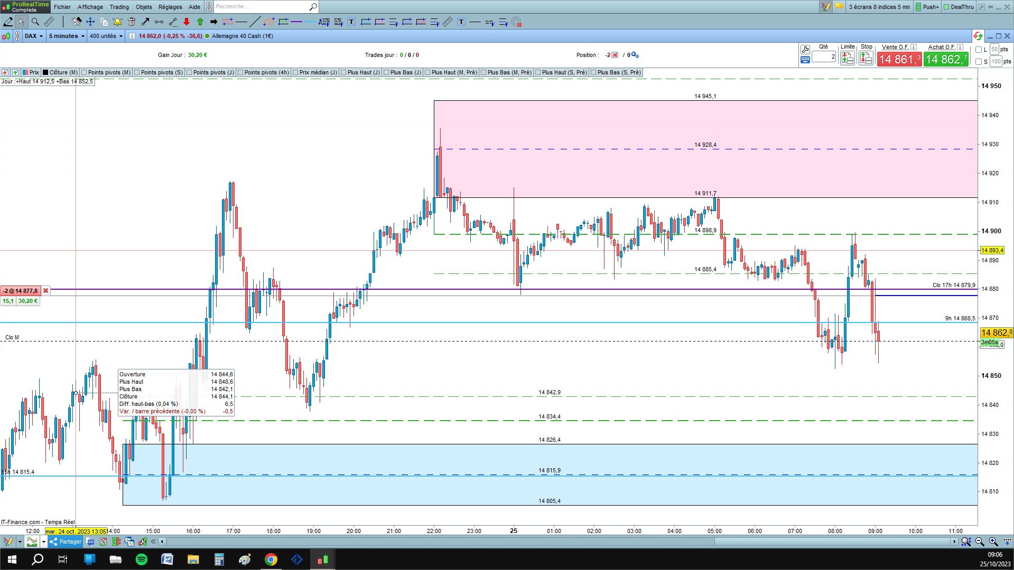Enable the L limit points checkbox

point(979,50)
